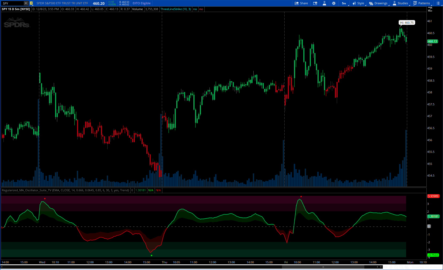Click the bright green -3.7522 oscillator level tag
443x270 pixels.
click(433, 255)
